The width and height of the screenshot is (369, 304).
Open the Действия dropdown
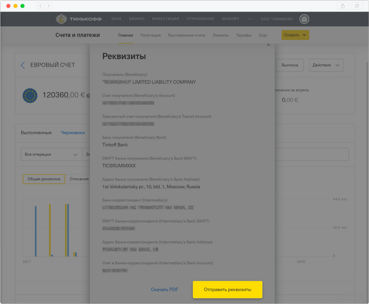326,65
